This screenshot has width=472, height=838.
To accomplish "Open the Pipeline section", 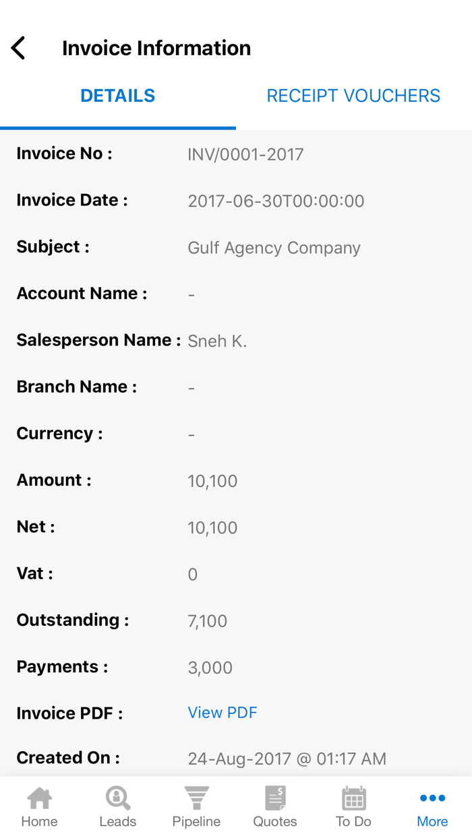I will tap(196, 805).
